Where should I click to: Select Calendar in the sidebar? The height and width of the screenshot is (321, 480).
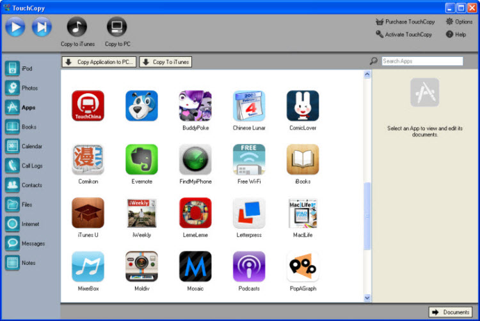[x=24, y=146]
